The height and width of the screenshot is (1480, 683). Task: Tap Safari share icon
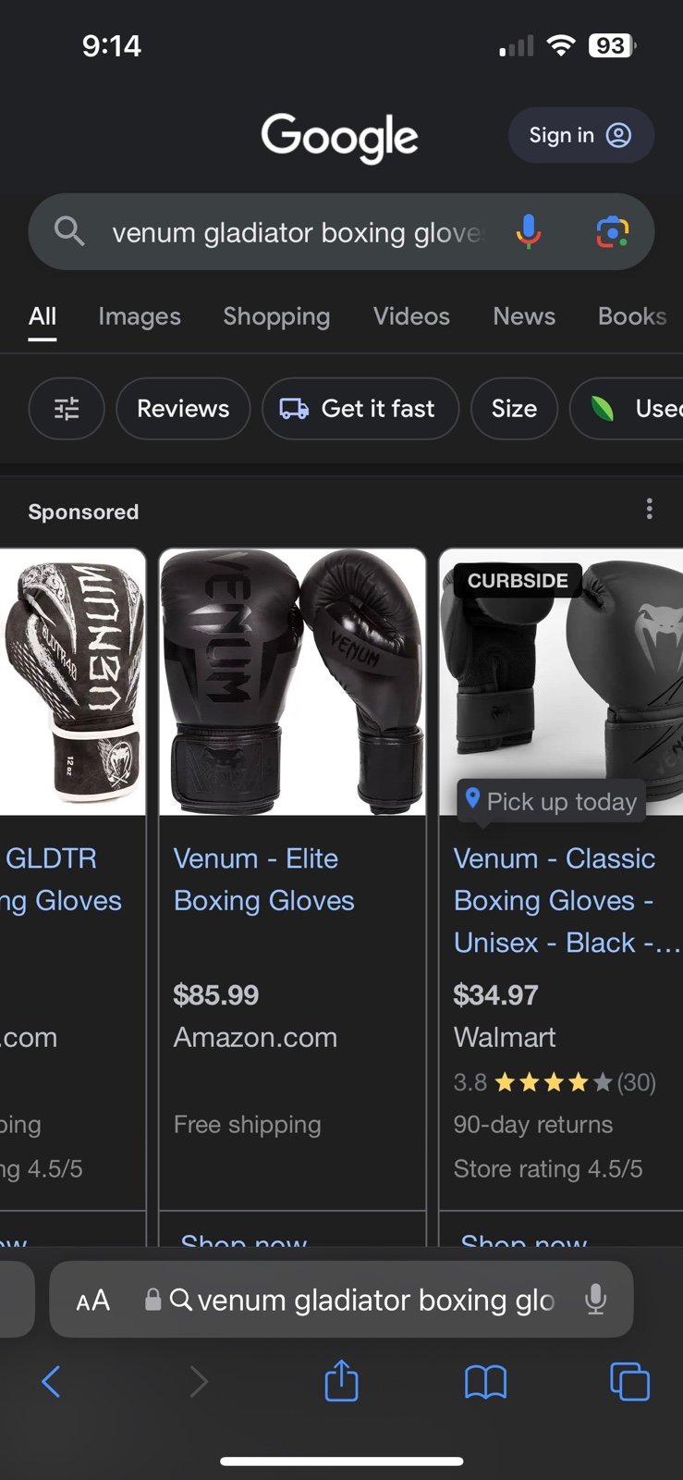click(341, 1381)
